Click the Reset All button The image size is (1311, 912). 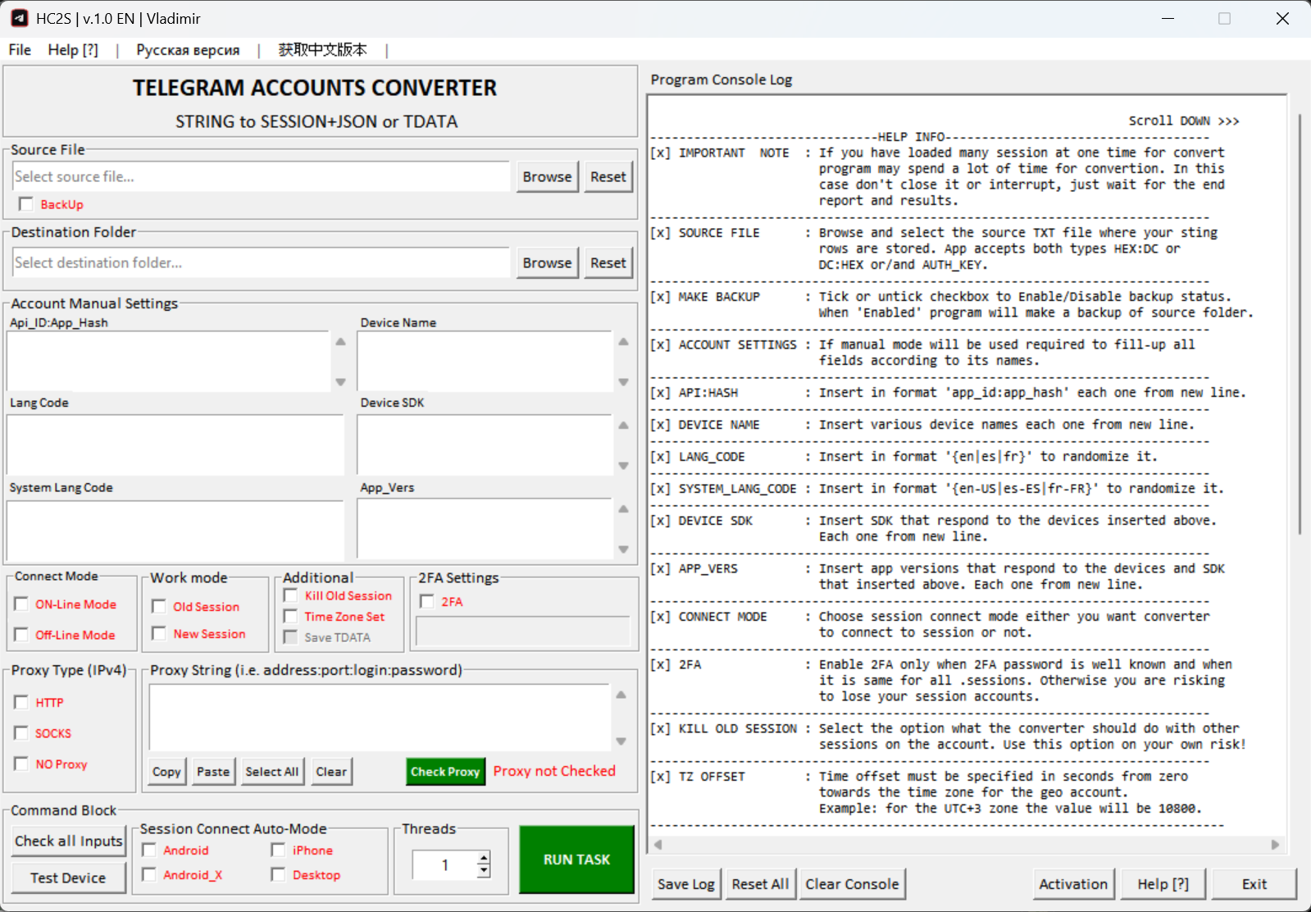click(x=760, y=884)
